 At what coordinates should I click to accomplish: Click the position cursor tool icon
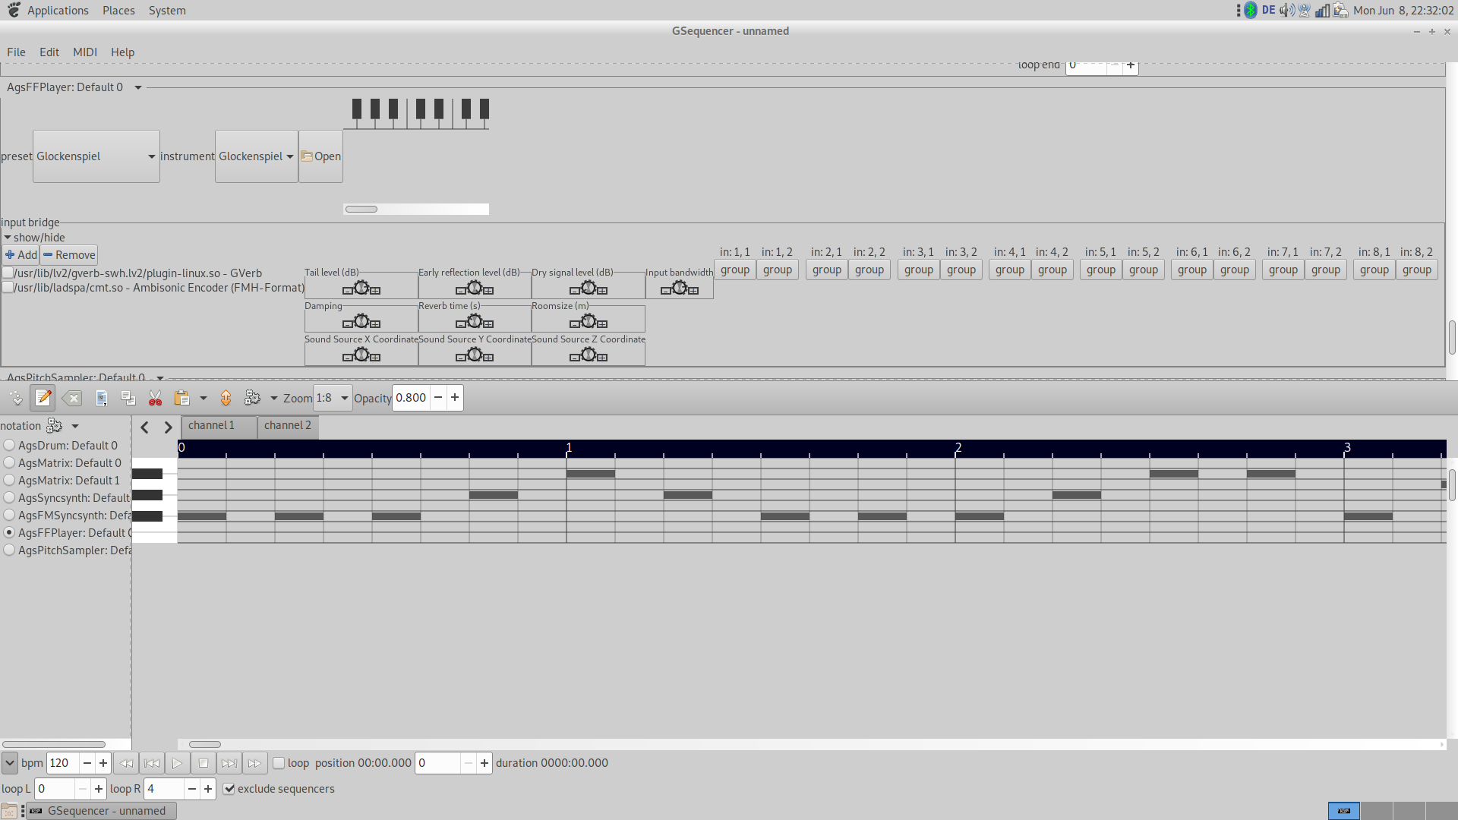point(16,397)
